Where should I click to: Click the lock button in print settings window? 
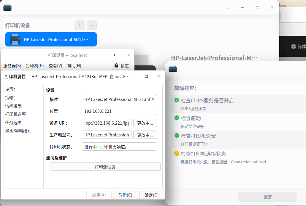pos(121,65)
